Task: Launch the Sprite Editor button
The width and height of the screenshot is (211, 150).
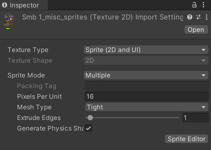Action: point(187,139)
